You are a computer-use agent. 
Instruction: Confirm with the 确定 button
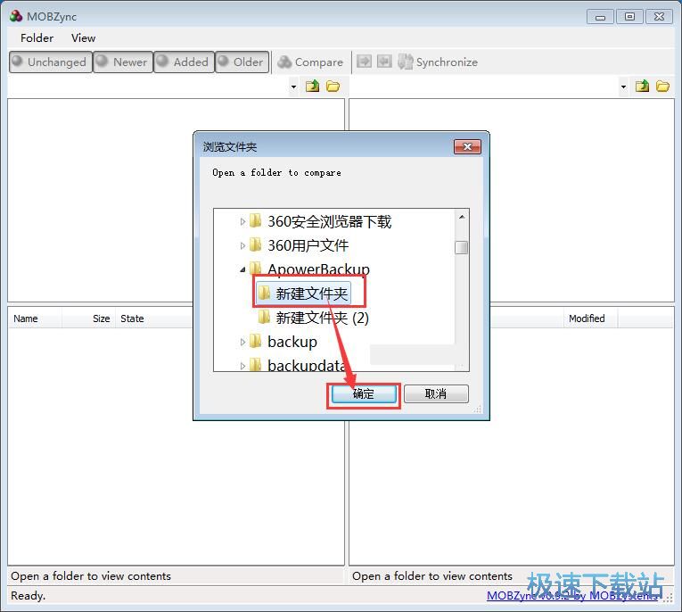point(364,394)
